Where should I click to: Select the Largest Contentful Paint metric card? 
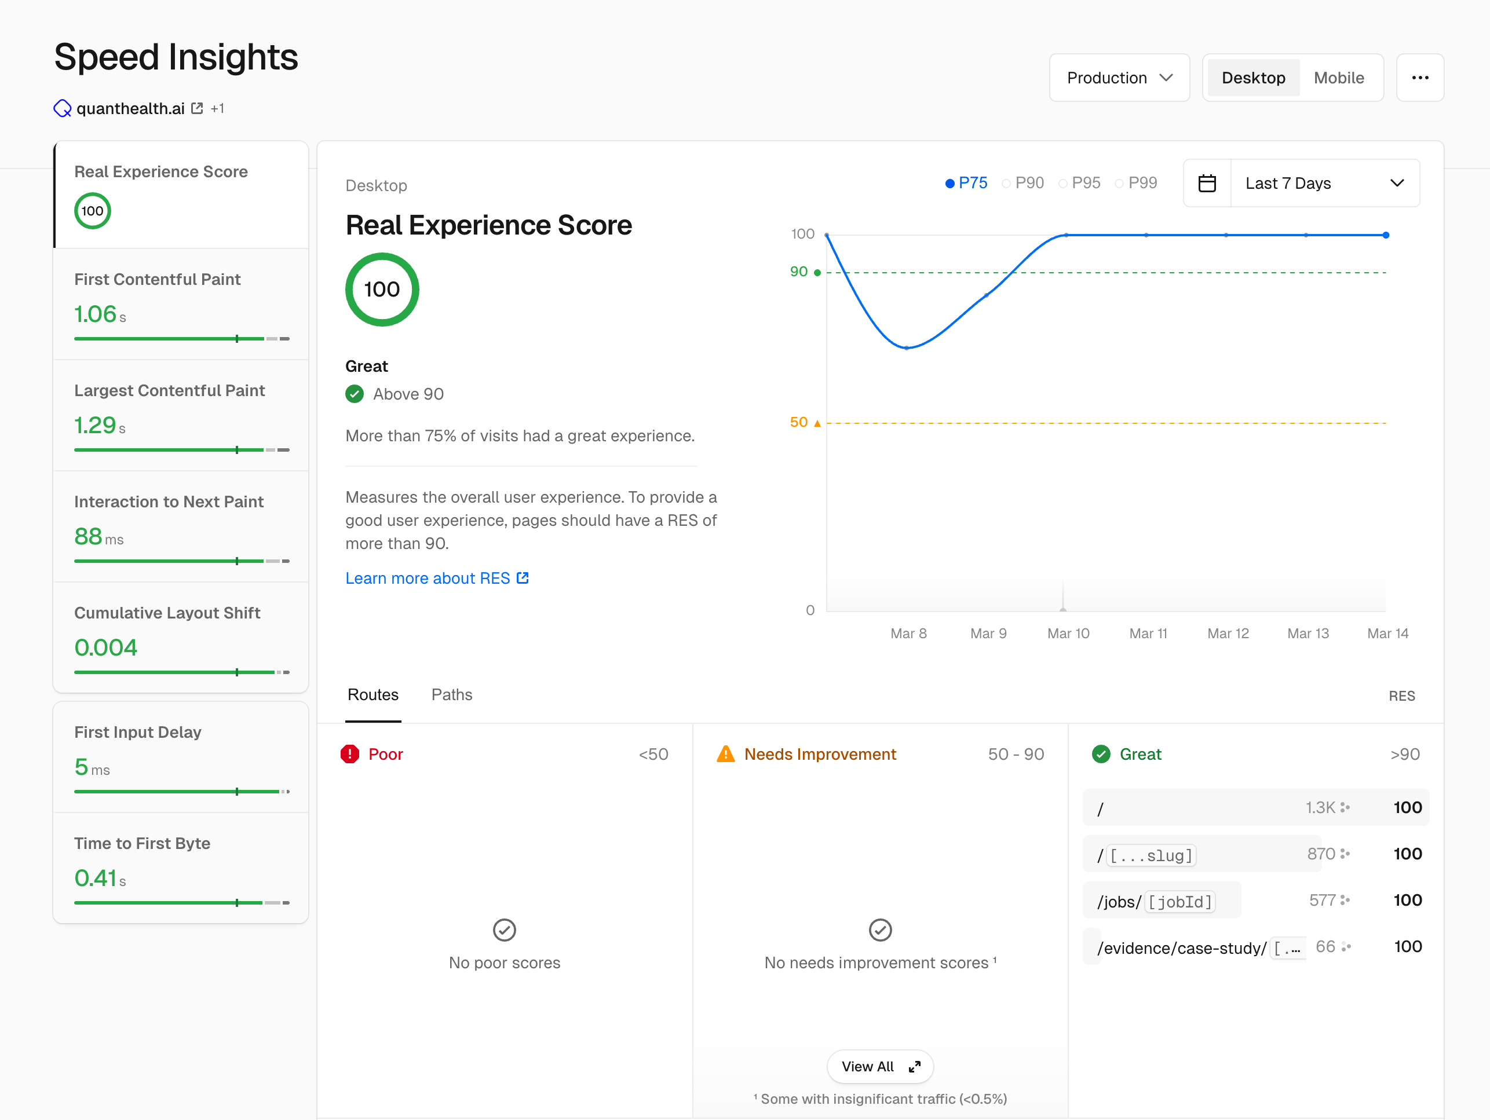coord(181,414)
